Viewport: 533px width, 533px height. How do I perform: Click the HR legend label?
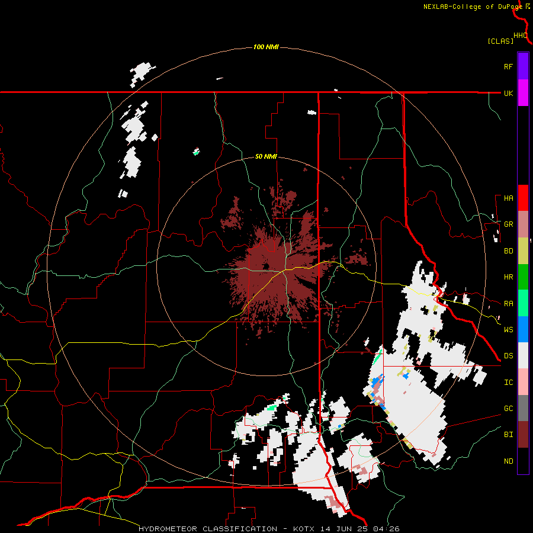pos(508,277)
